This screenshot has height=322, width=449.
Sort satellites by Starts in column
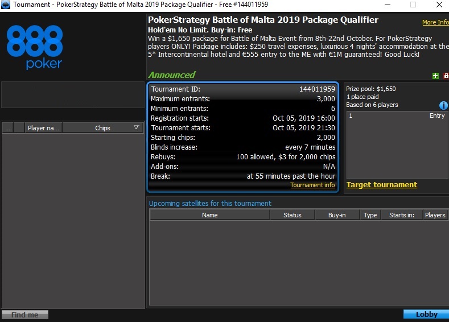[402, 215]
